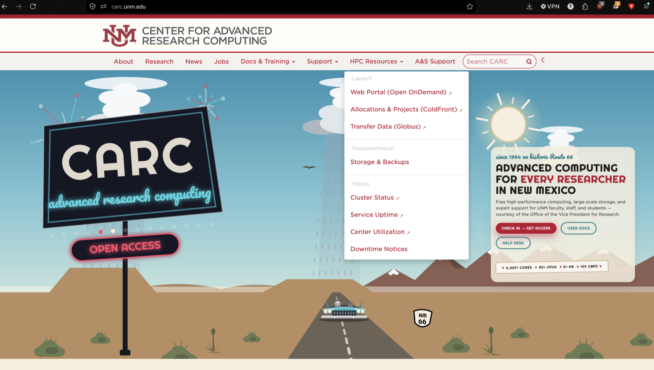654x370 pixels.
Task: Open the About page
Action: click(123, 61)
